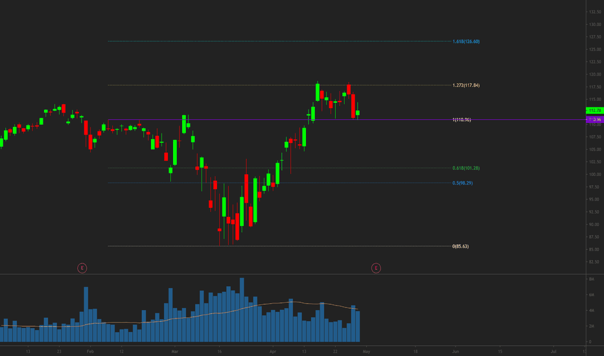Select the 1(110.96) Fibonacci level label
The image size is (604, 356).
coord(461,120)
